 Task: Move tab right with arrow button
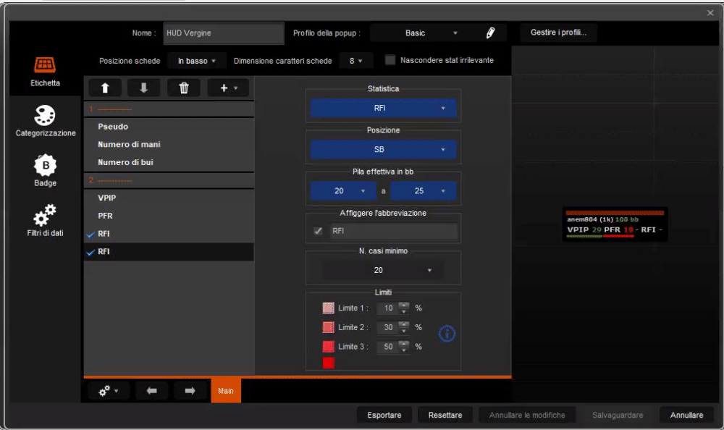click(x=190, y=391)
